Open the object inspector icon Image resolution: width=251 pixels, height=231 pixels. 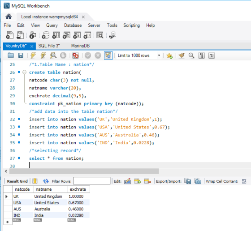[x=33, y=35]
